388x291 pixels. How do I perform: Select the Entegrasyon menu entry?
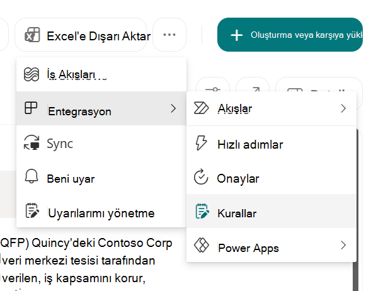pos(101,108)
